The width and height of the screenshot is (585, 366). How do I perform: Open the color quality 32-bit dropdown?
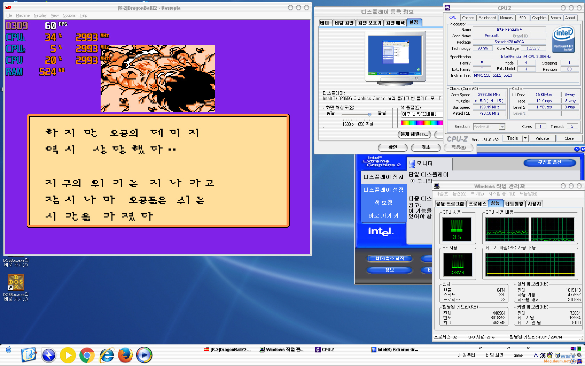422,114
